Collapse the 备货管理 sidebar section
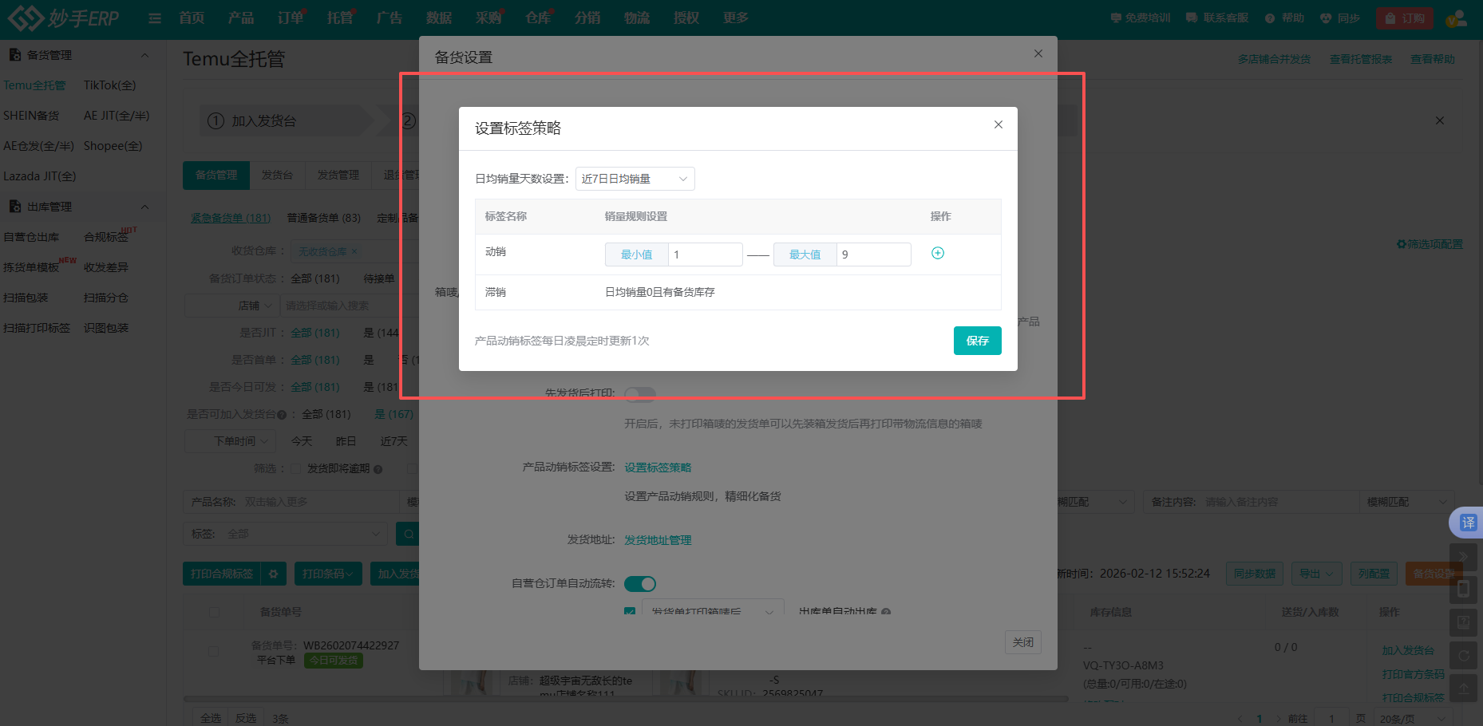This screenshot has height=726, width=1483. 144,54
